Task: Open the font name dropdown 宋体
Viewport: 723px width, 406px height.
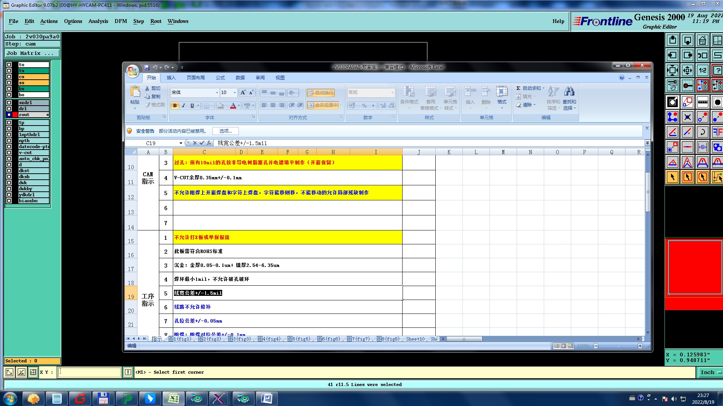Action: coord(217,92)
